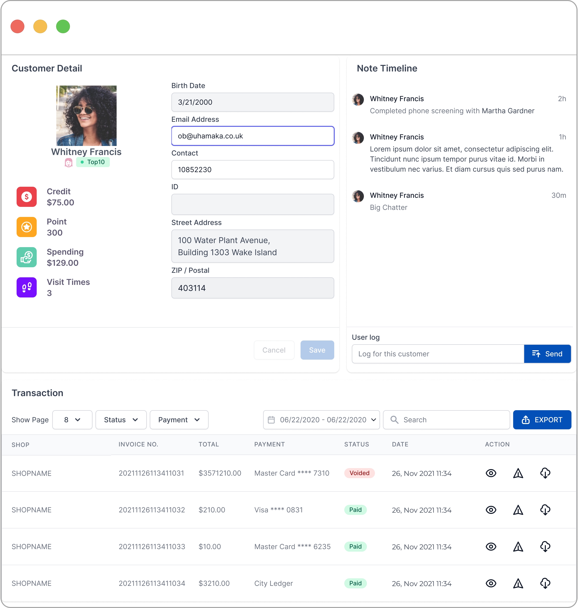578x608 pixels.
Task: Click the orange Point star icon
Action: [x=26, y=227]
